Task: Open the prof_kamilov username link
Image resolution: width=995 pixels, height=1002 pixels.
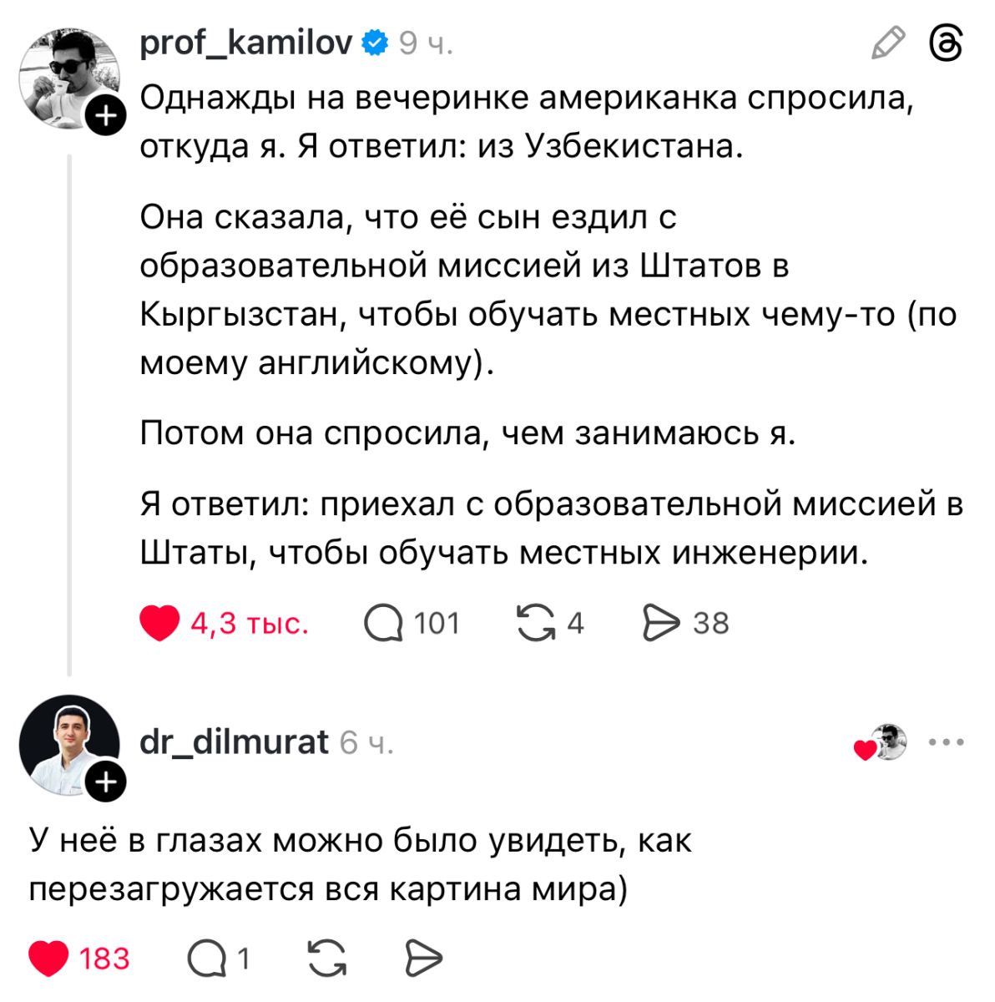Action: tap(246, 43)
